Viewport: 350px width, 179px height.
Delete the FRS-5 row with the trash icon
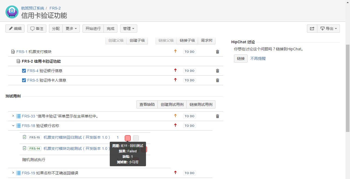pyautogui.click(x=217, y=80)
